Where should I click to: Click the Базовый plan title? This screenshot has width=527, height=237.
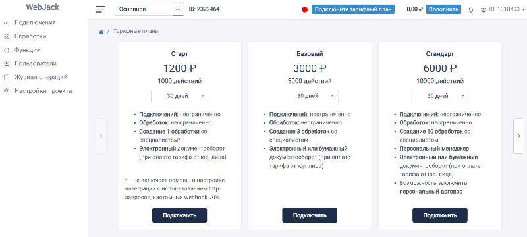coord(310,54)
